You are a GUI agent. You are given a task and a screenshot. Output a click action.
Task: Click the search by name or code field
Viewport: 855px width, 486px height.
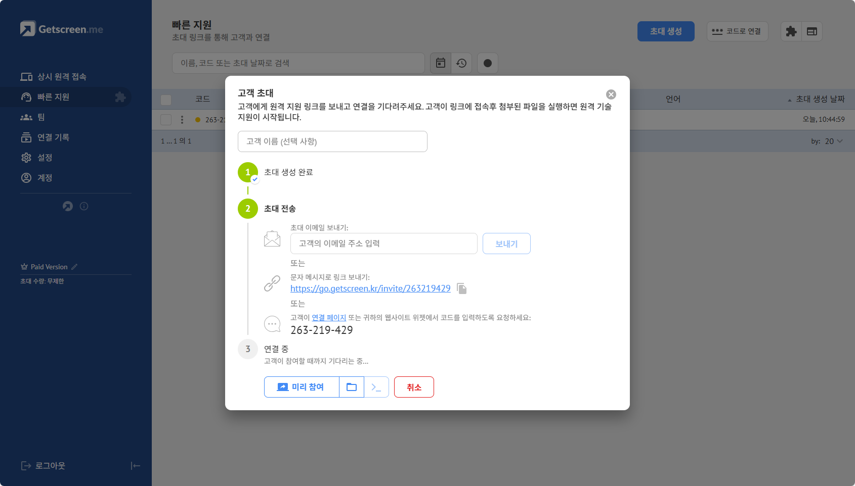coord(298,63)
